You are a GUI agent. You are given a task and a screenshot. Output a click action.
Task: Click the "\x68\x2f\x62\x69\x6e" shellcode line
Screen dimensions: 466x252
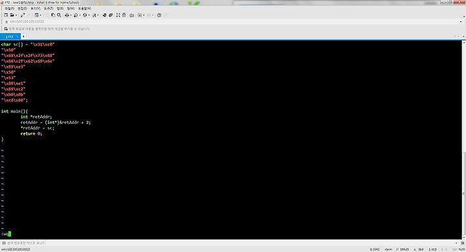click(28, 62)
